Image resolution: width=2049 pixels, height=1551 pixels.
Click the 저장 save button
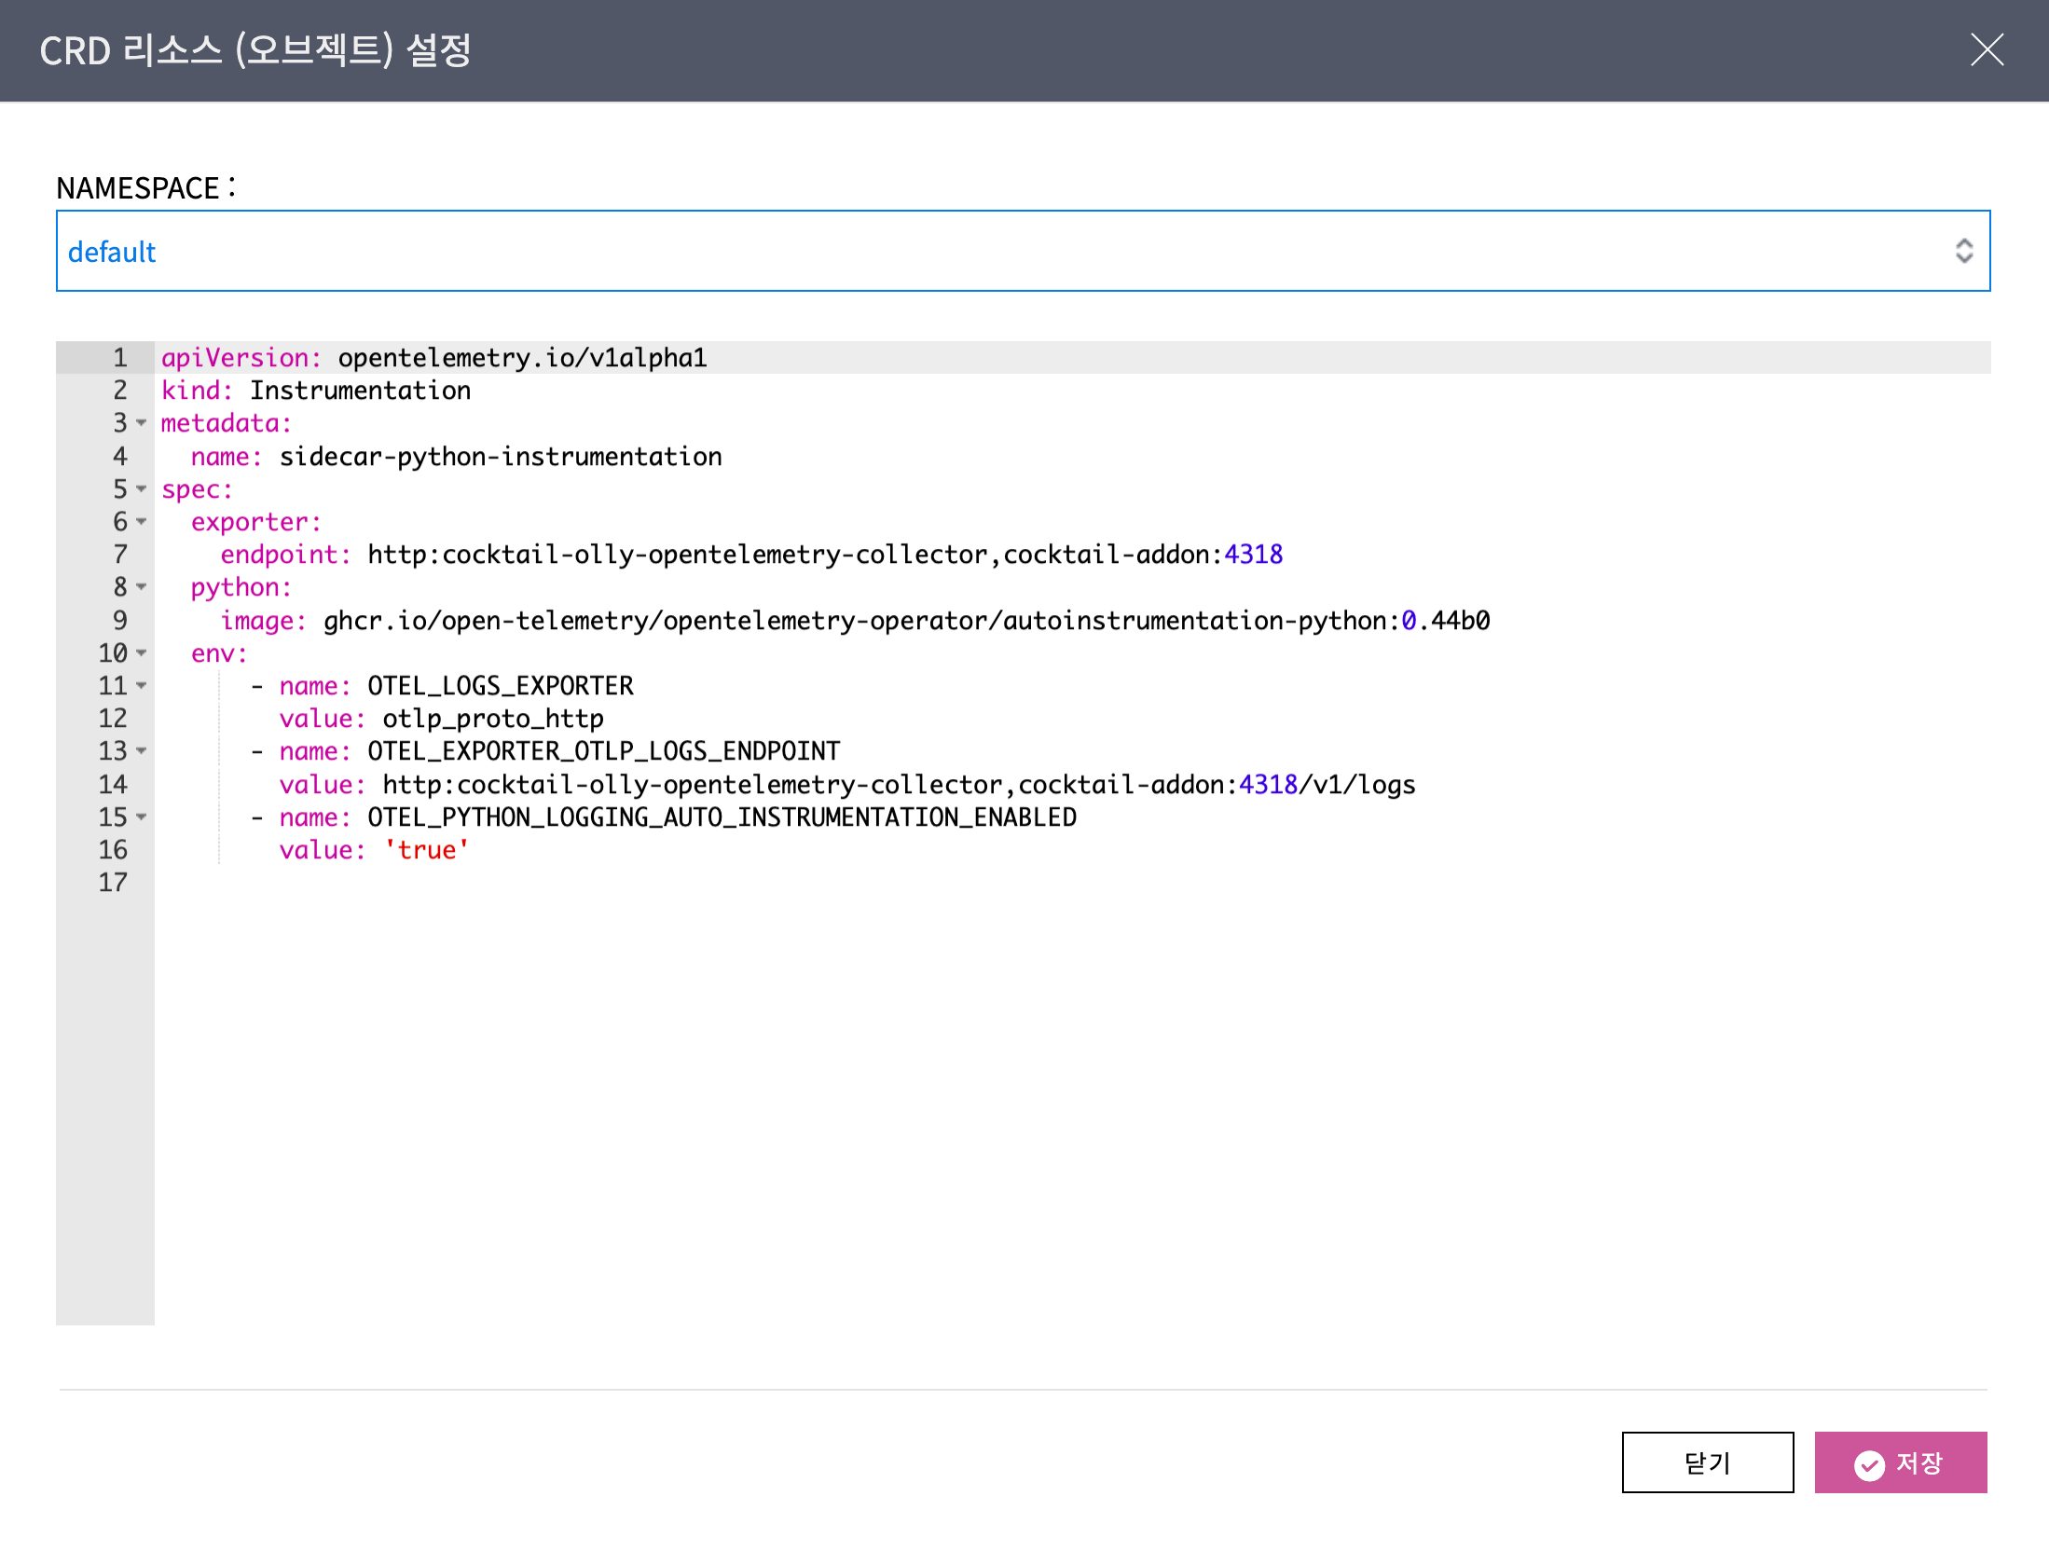[x=1900, y=1462]
